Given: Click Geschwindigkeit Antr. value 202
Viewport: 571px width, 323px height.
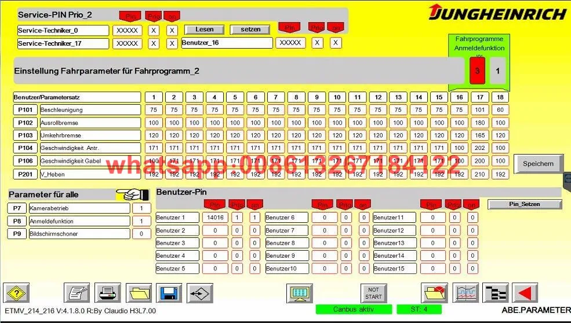Looking at the screenshot, I should [x=479, y=148].
